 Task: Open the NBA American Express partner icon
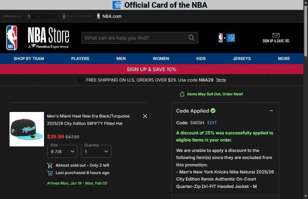[227, 38]
